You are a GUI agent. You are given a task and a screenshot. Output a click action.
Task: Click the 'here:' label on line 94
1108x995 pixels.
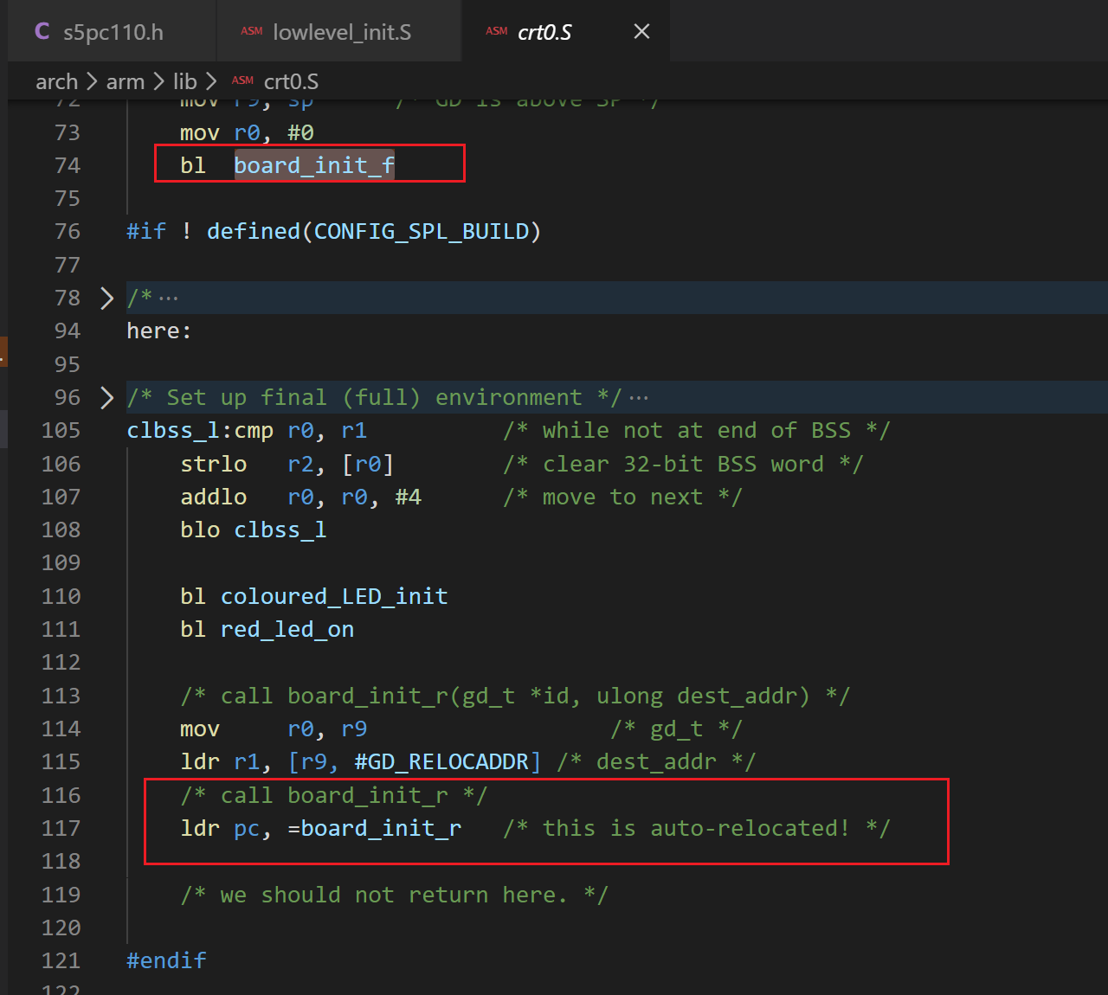159,331
